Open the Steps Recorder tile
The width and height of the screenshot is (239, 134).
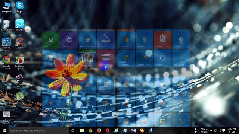click(x=106, y=104)
